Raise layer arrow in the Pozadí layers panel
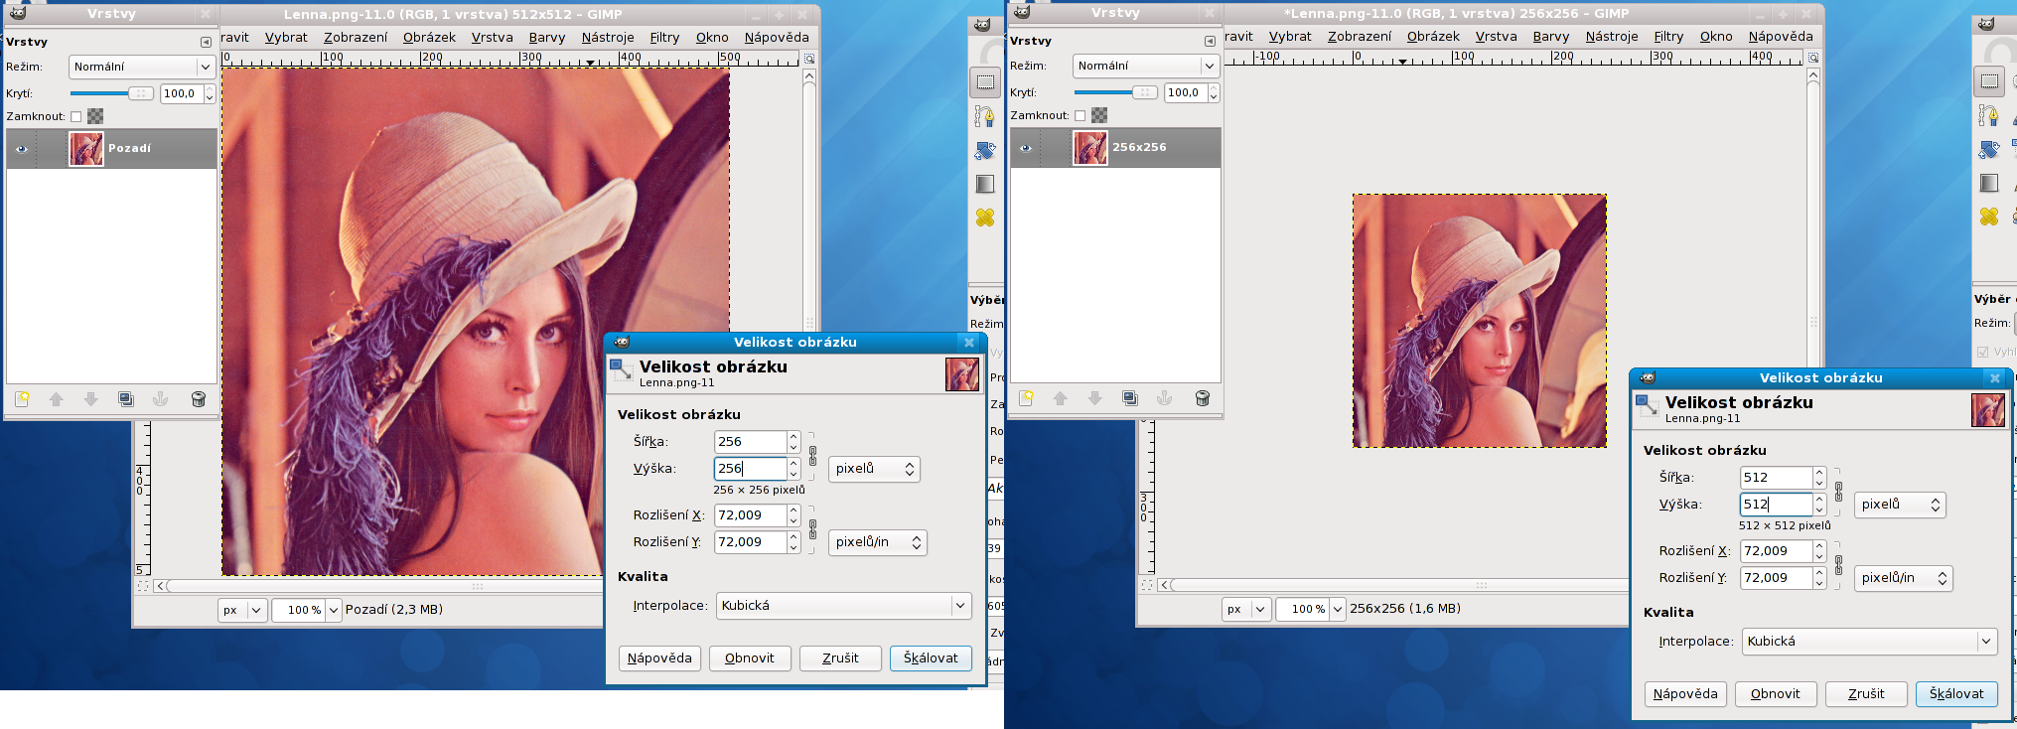The image size is (2017, 729). point(57,399)
